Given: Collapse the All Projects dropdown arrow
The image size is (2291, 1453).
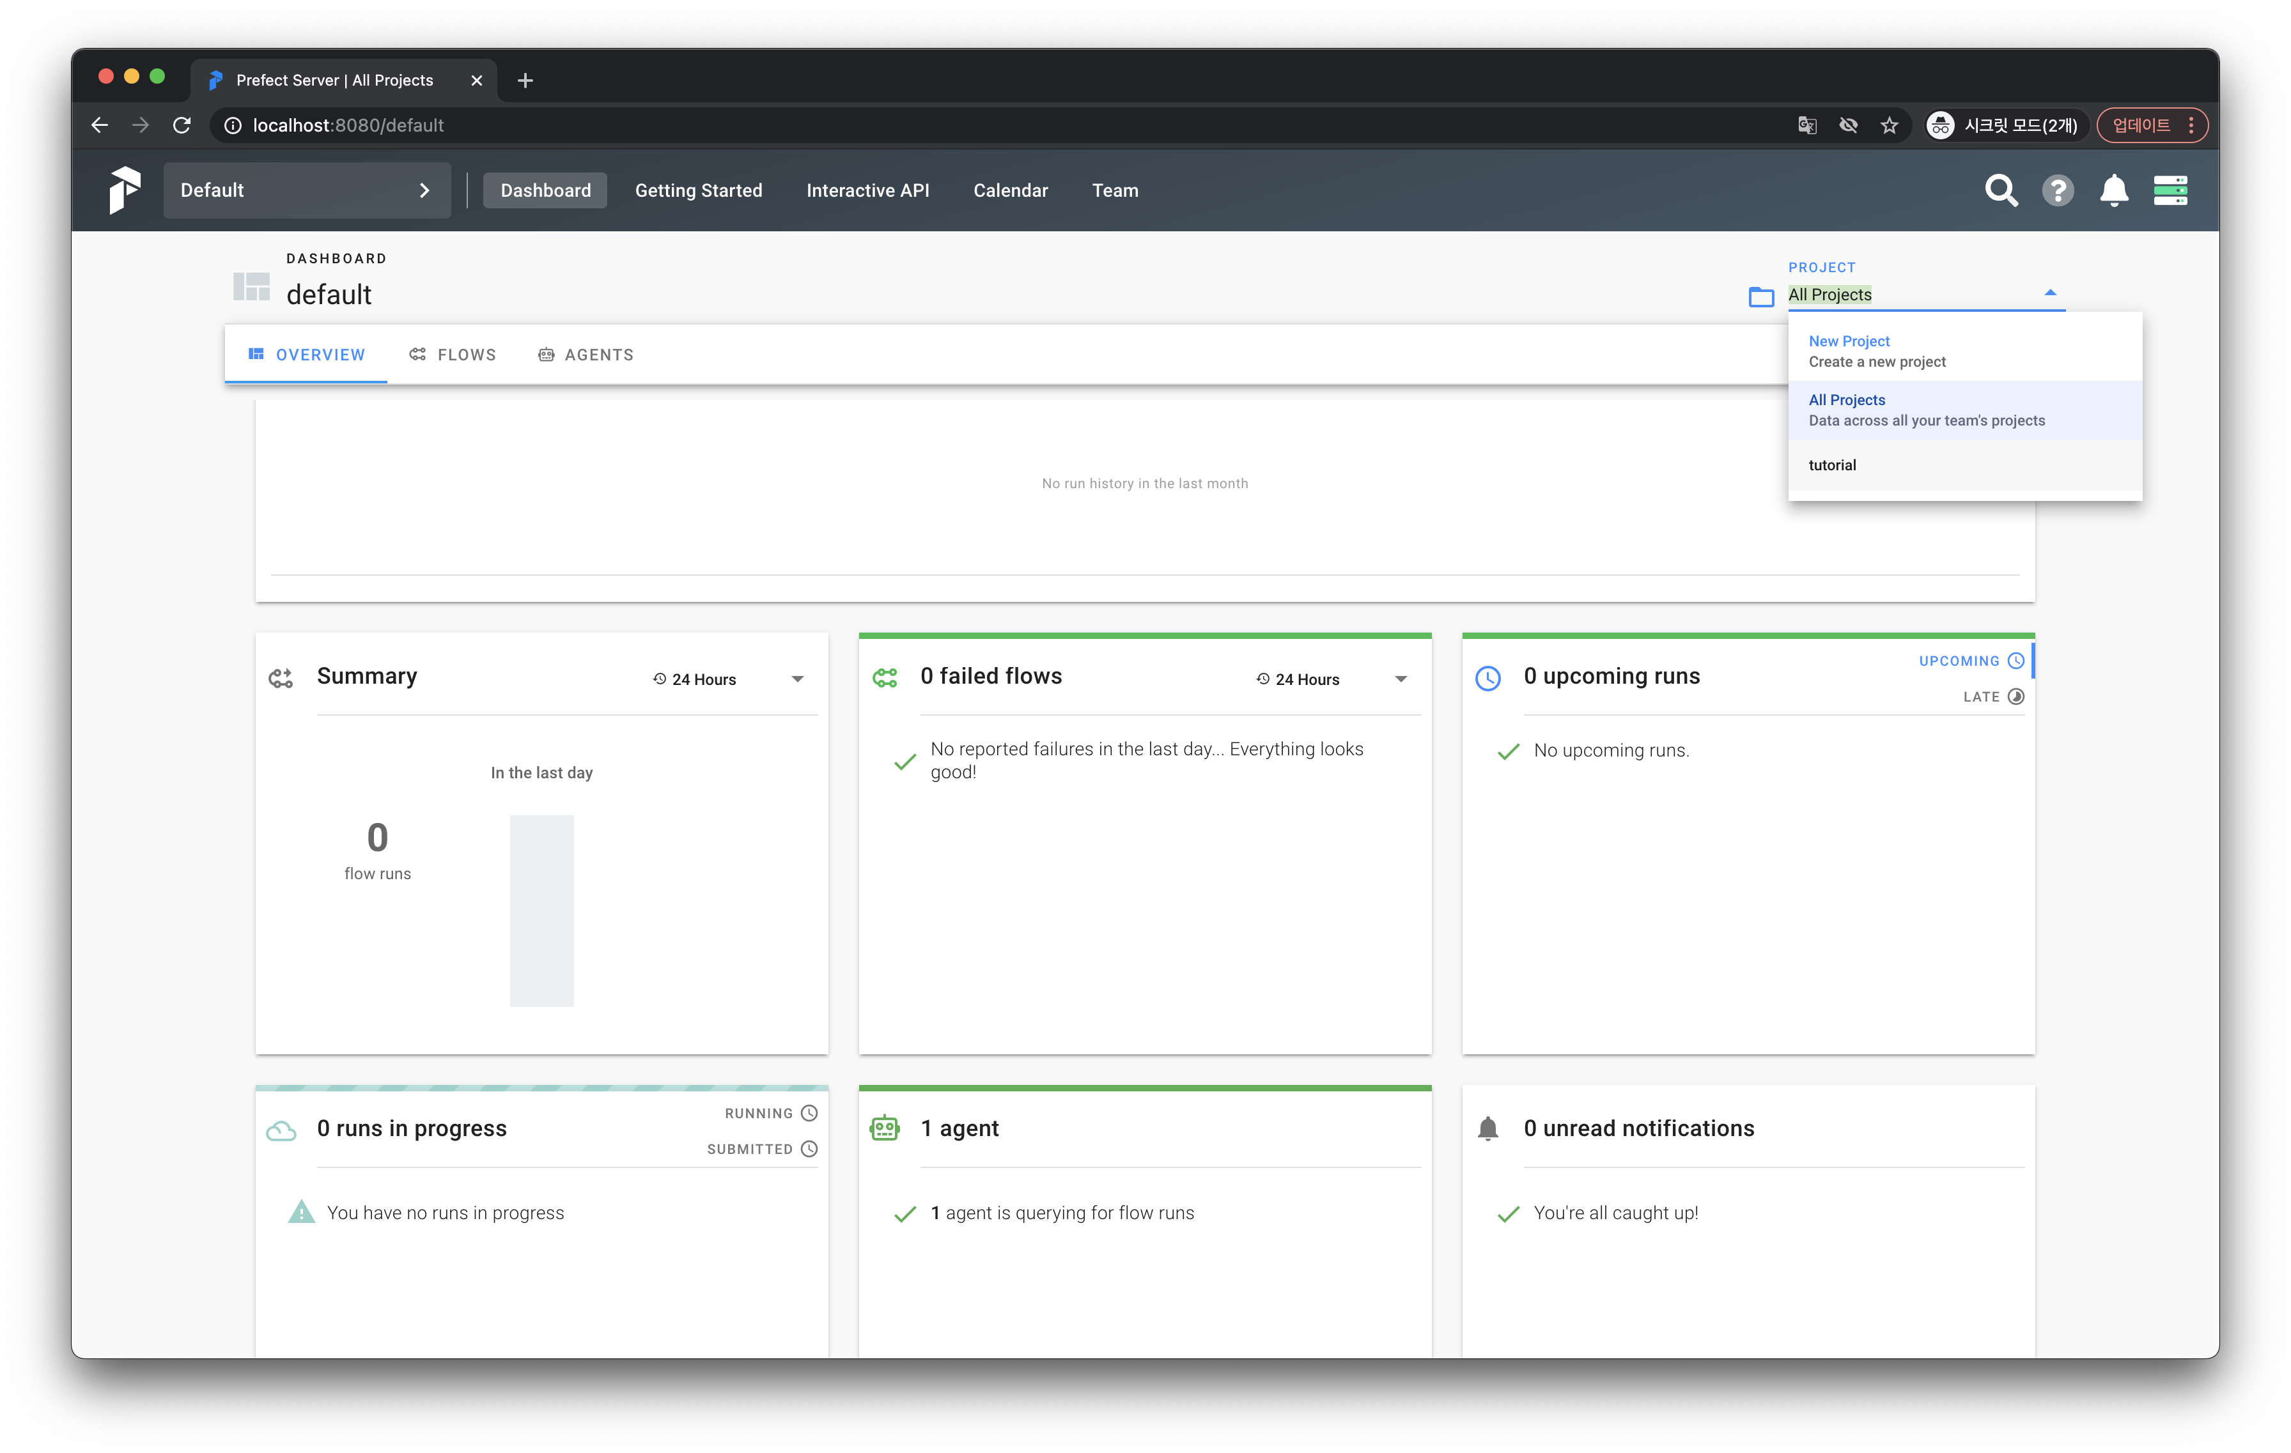Looking at the screenshot, I should 2049,294.
